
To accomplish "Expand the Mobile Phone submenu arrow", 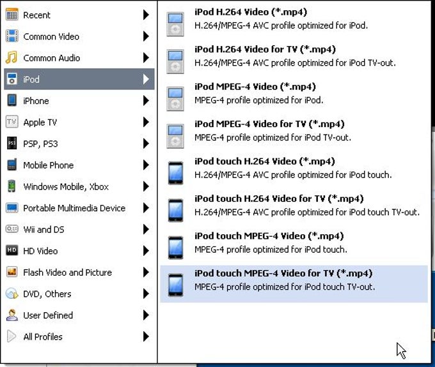I will pos(146,165).
